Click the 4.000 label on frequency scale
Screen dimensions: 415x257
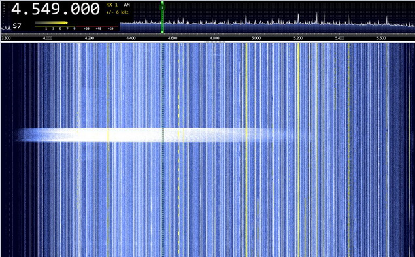(48, 38)
